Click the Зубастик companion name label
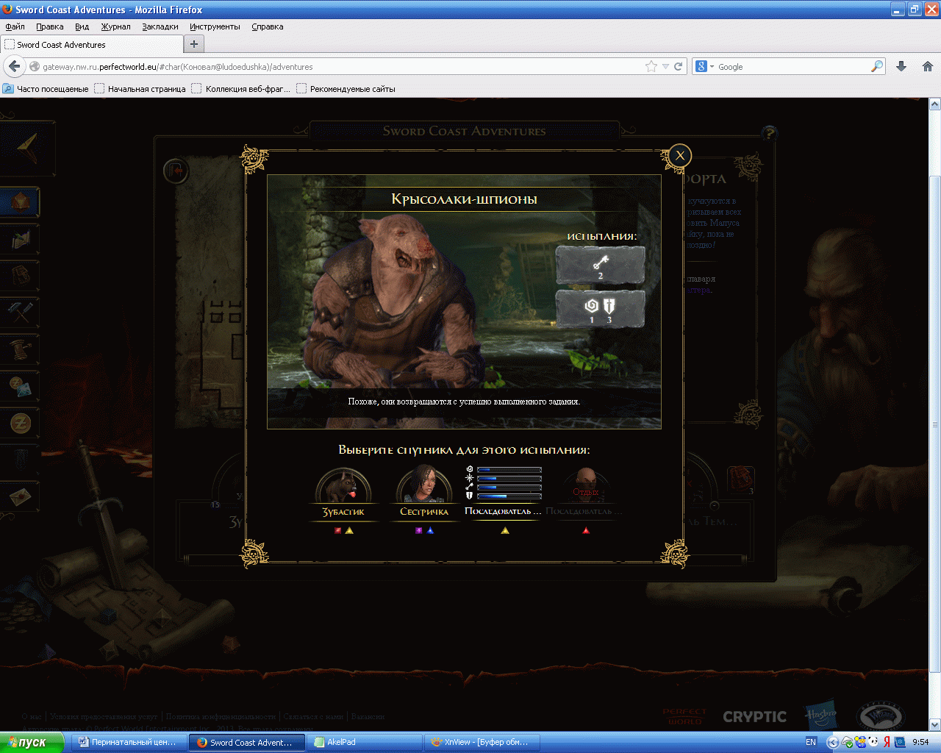The height and width of the screenshot is (753, 941). click(x=343, y=512)
